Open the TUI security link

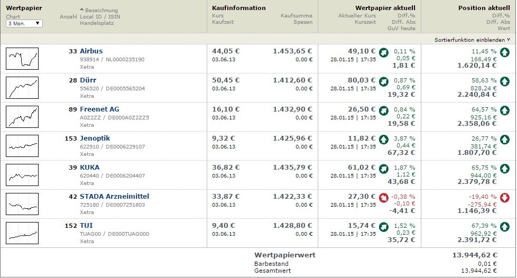(x=86, y=226)
